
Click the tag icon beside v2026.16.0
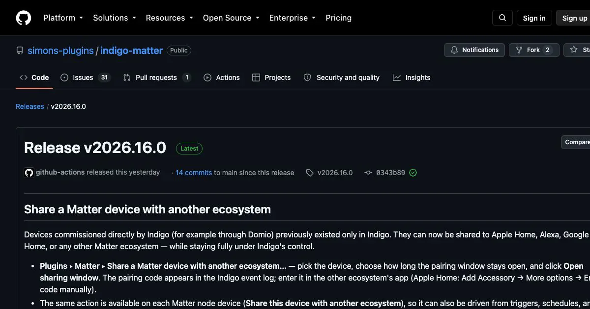tap(310, 173)
